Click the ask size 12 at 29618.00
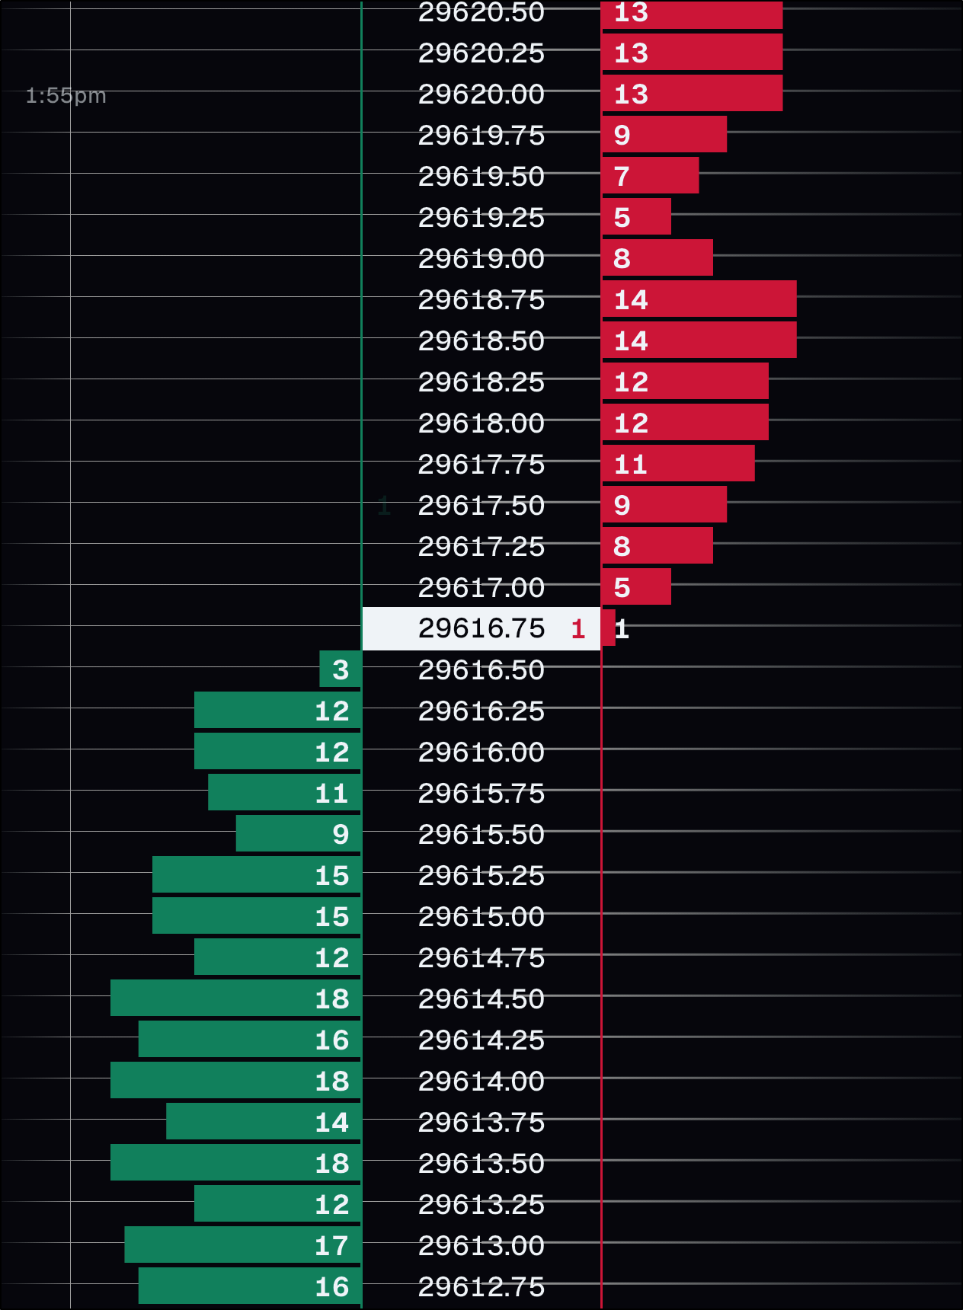 point(631,423)
